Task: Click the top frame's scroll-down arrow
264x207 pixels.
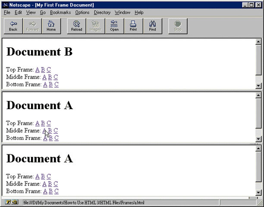Action: coord(258,86)
